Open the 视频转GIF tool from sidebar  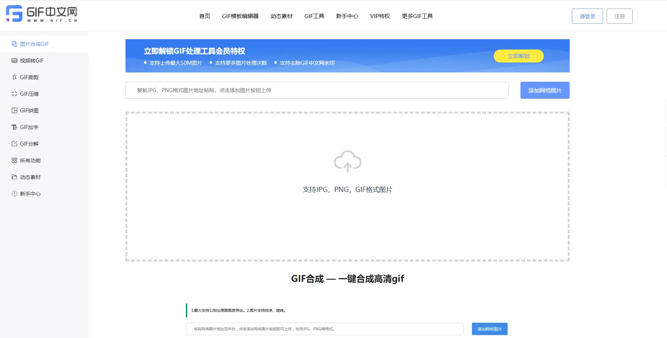click(31, 60)
